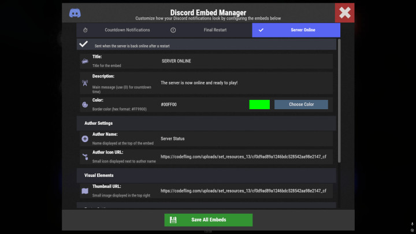
Task: Click the Visual Elements section header
Action: pyautogui.click(x=206, y=176)
